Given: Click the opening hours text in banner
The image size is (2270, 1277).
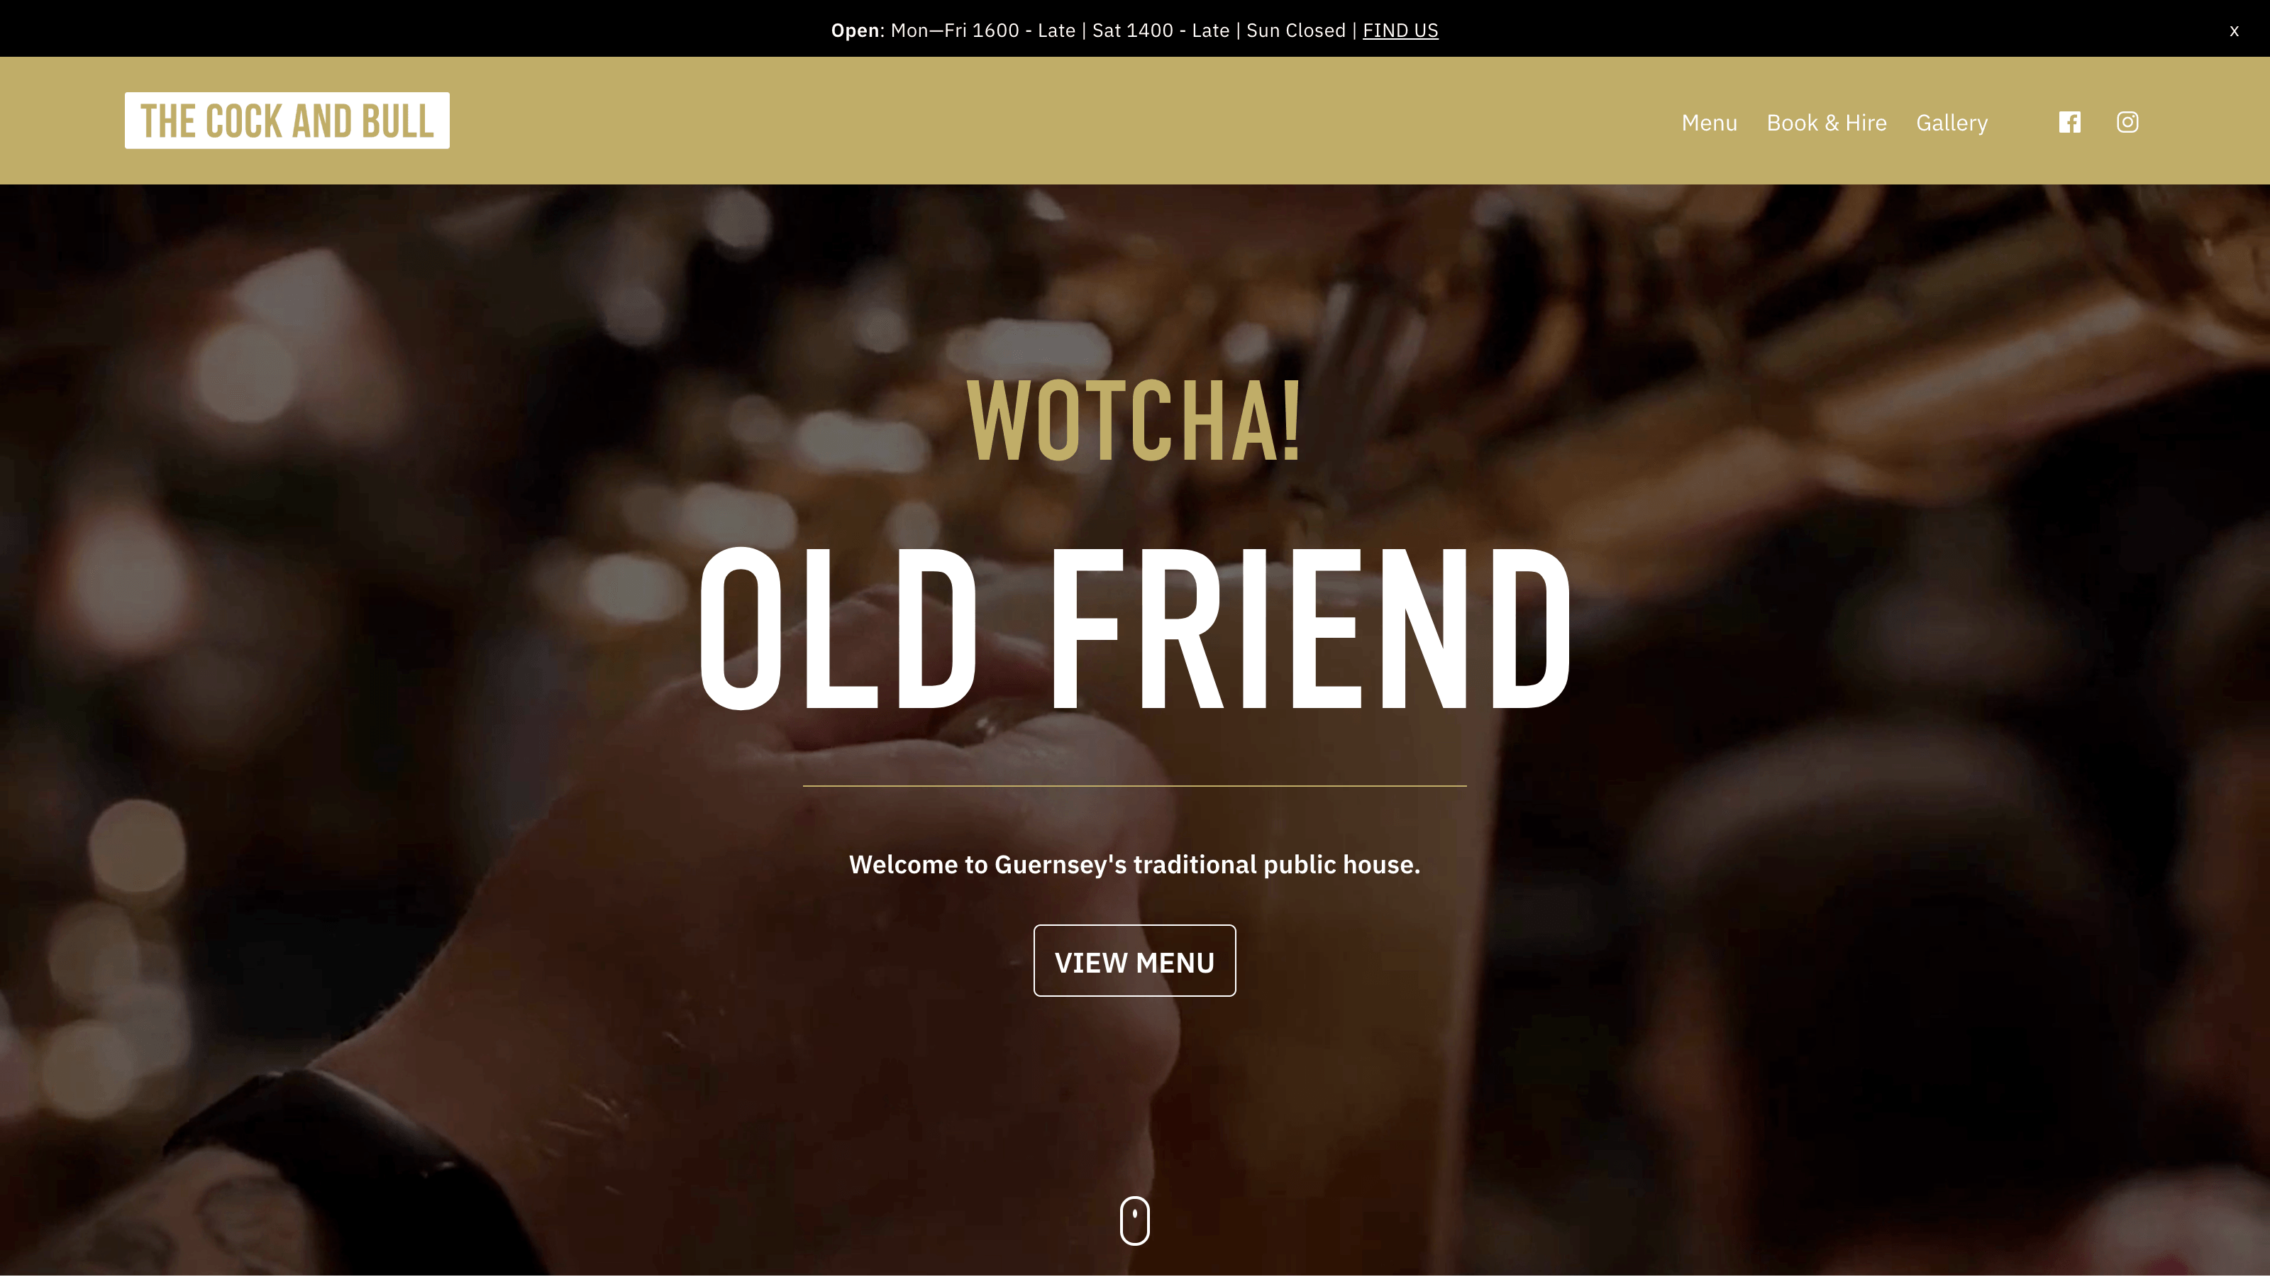Looking at the screenshot, I should click(1117, 31).
